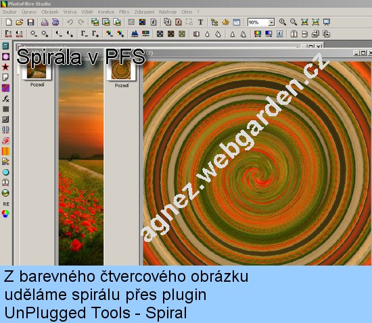Open the Filtry menu
372x323 pixels.
click(x=124, y=12)
